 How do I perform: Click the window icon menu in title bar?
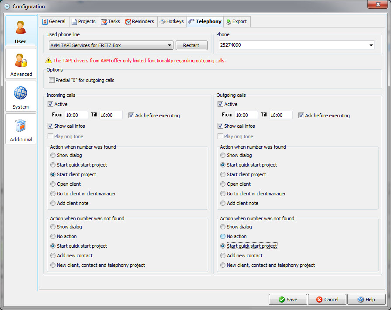pos(7,6)
